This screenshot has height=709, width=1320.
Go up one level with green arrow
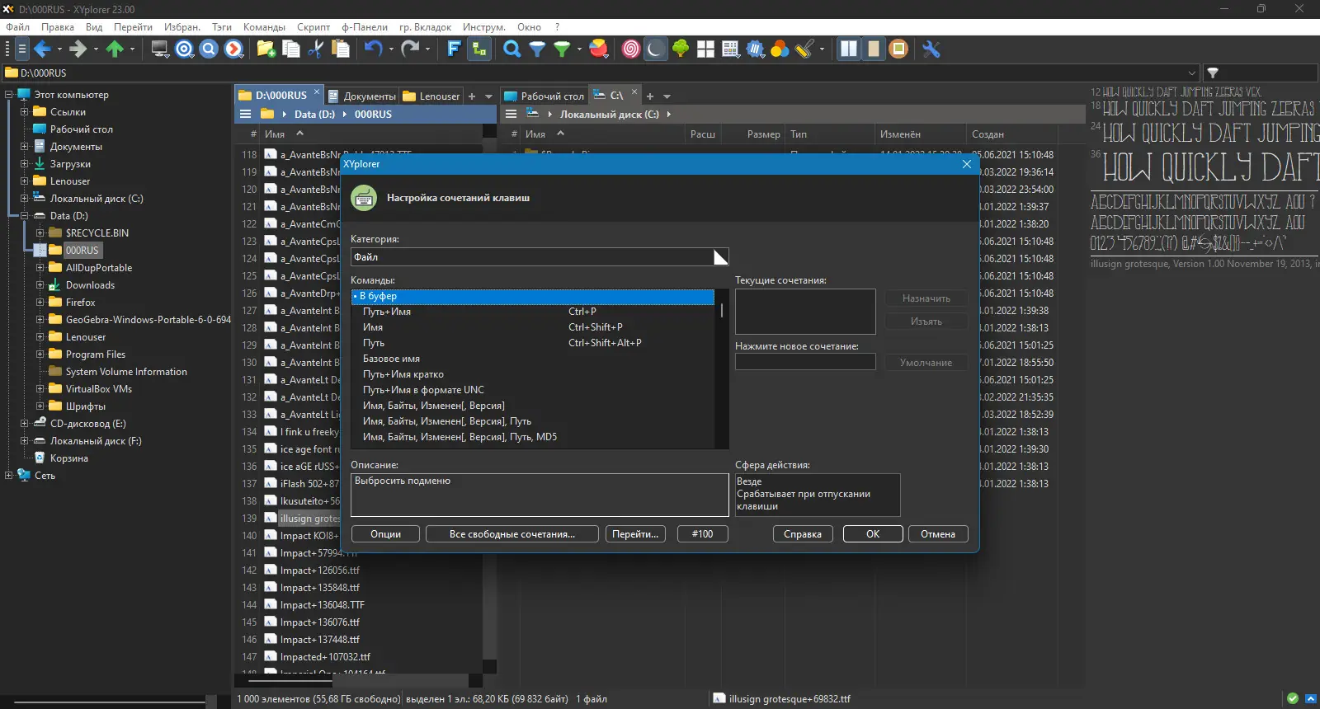[115, 49]
